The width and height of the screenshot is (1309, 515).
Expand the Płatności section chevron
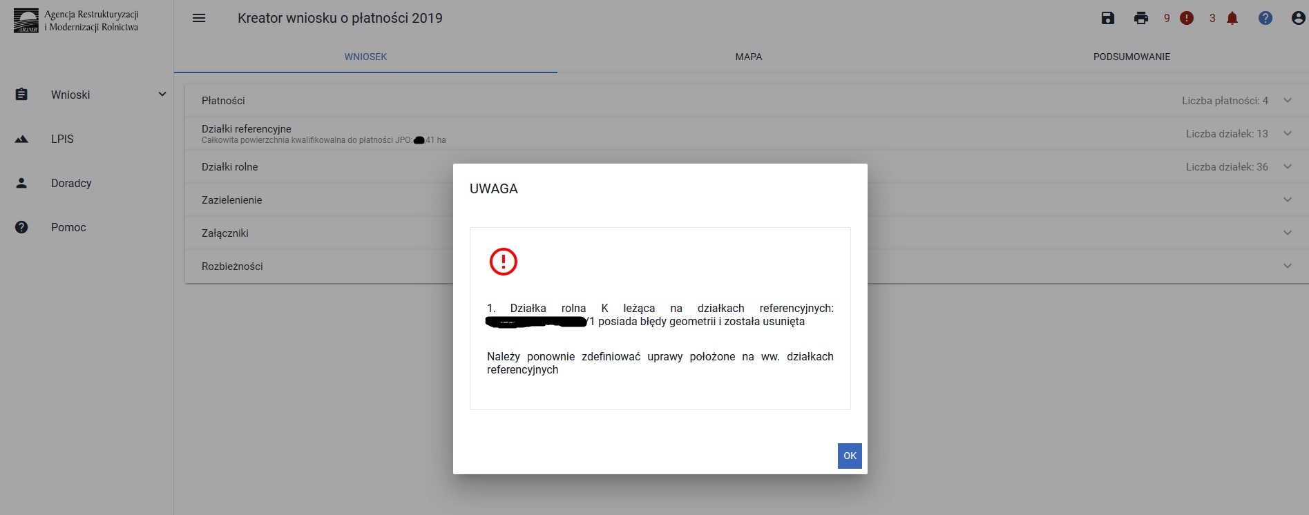click(x=1288, y=101)
